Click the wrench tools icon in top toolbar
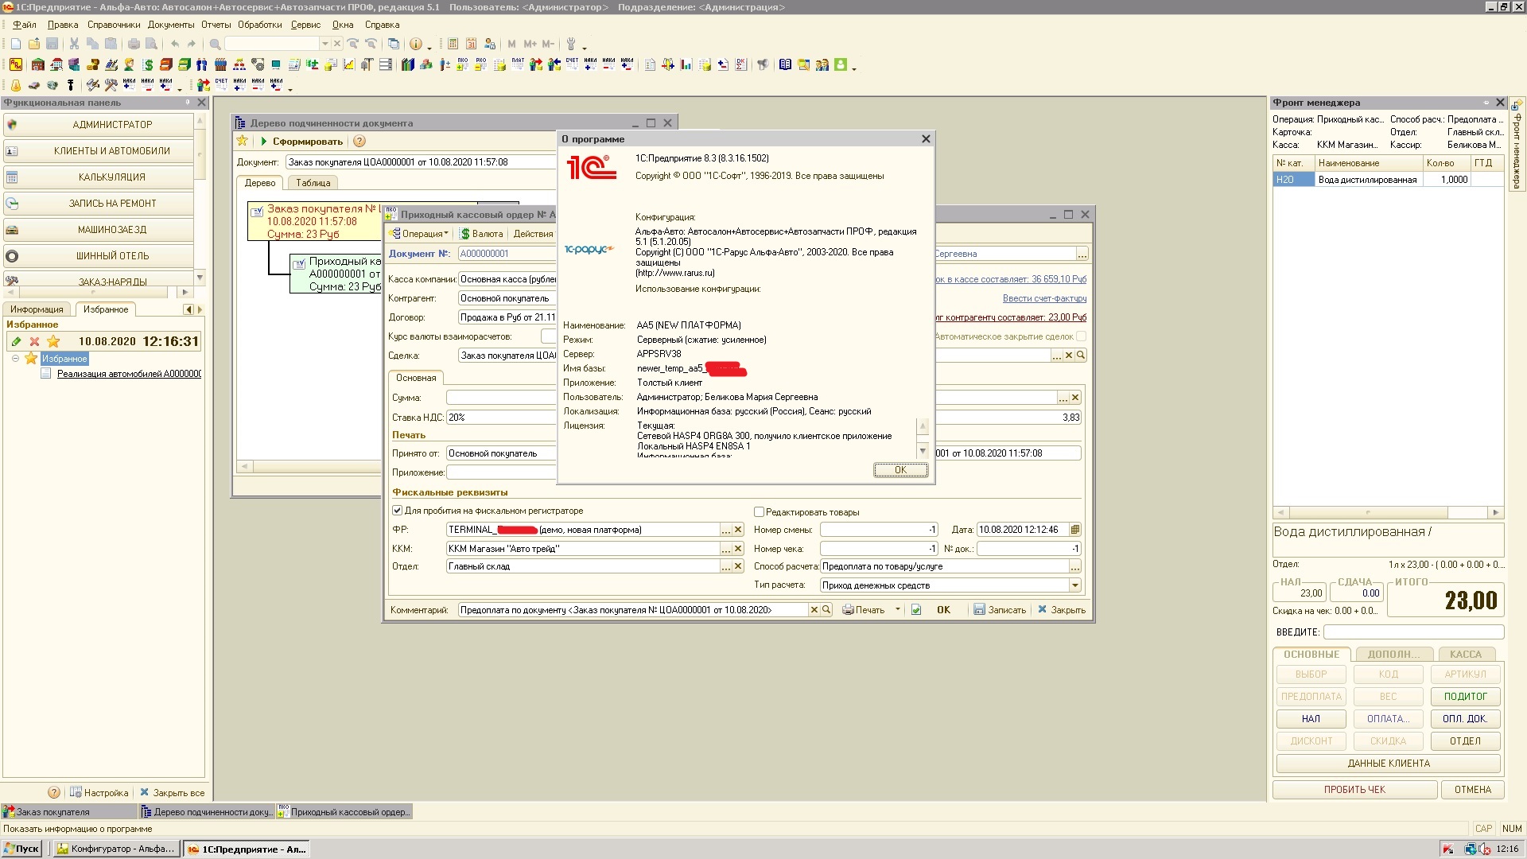The width and height of the screenshot is (1527, 859). (x=570, y=44)
